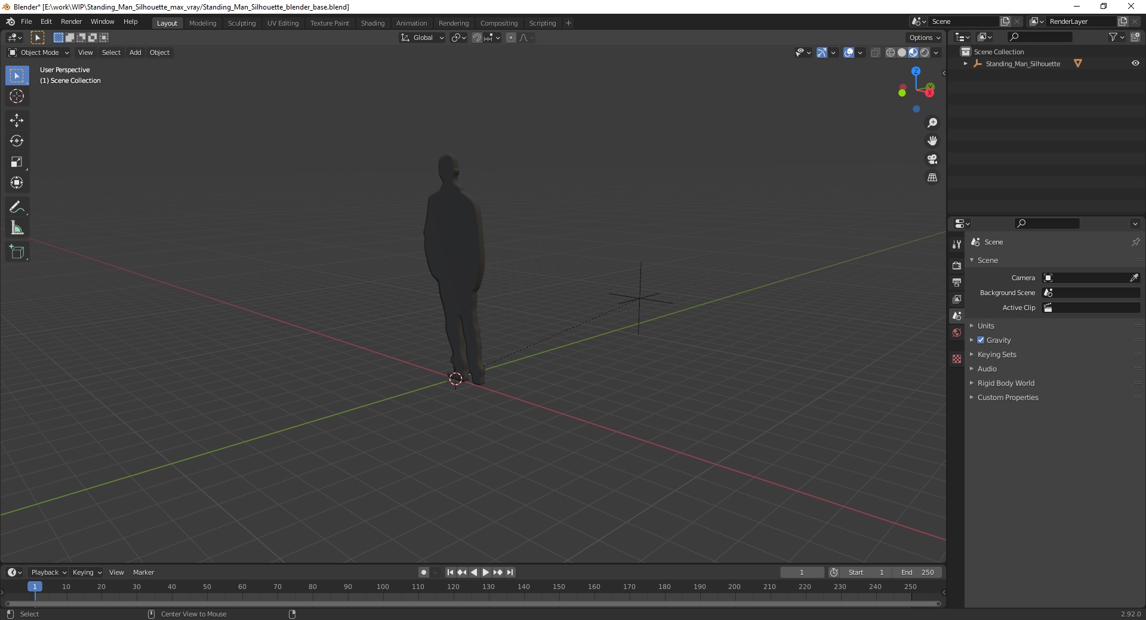Click the pan view hand icon
Screen dimensions: 1146x620
coord(932,141)
